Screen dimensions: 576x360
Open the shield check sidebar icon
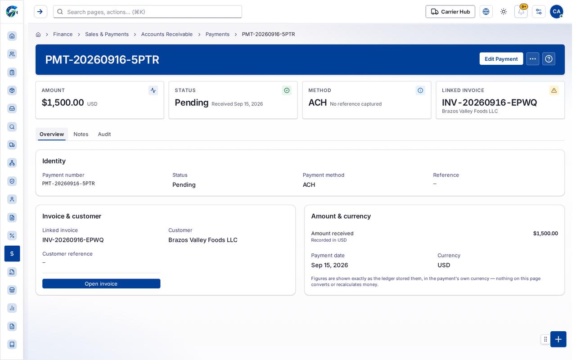point(12,181)
